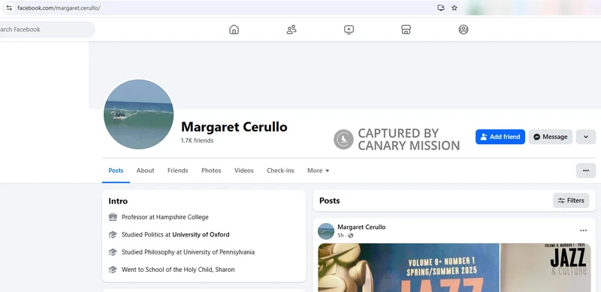Screen dimensions: 601x292
Task: Click Studied Philosophy at University of Pennsylvania
Action: 189,252
